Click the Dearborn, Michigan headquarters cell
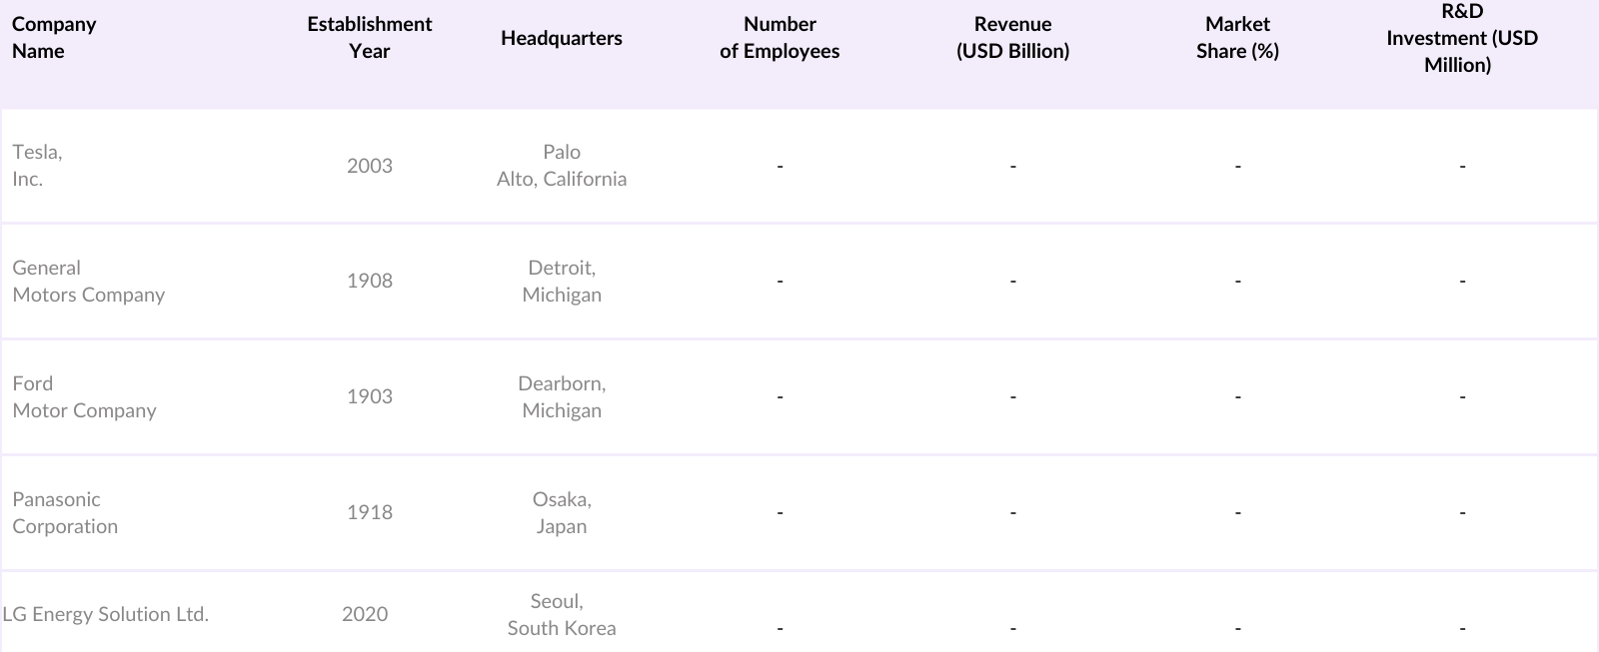1599x652 pixels. tap(561, 397)
